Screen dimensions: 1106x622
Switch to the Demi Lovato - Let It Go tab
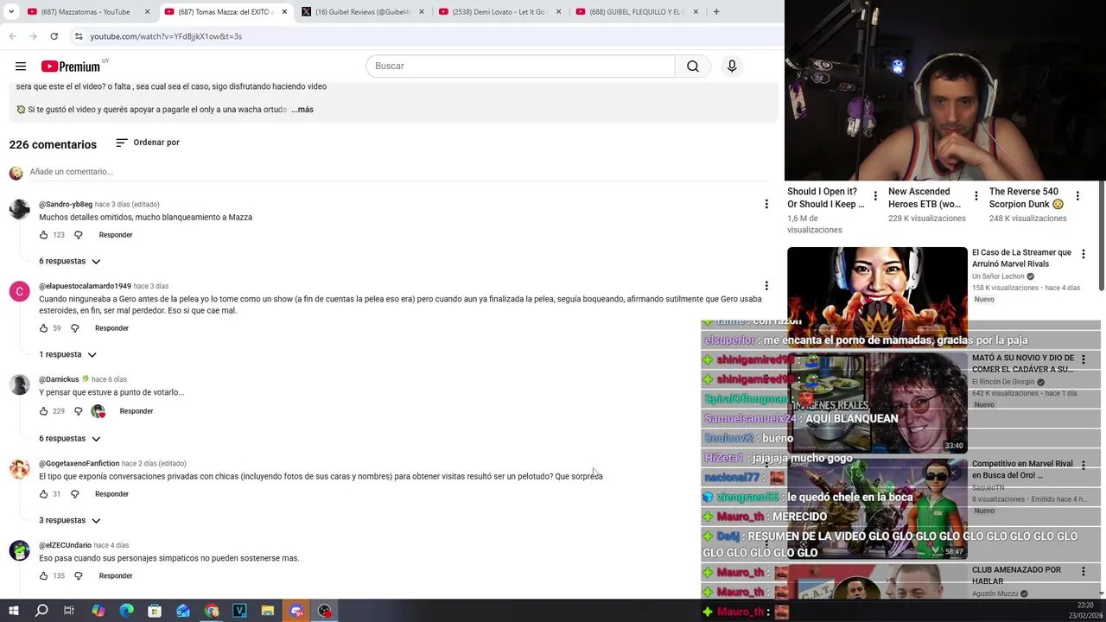(x=500, y=11)
